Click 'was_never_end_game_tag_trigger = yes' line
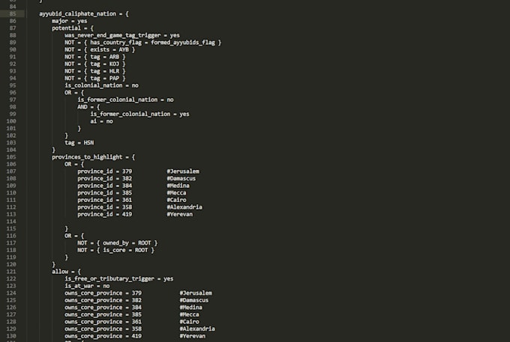This screenshot has width=510, height=342. pyautogui.click(x=122, y=35)
